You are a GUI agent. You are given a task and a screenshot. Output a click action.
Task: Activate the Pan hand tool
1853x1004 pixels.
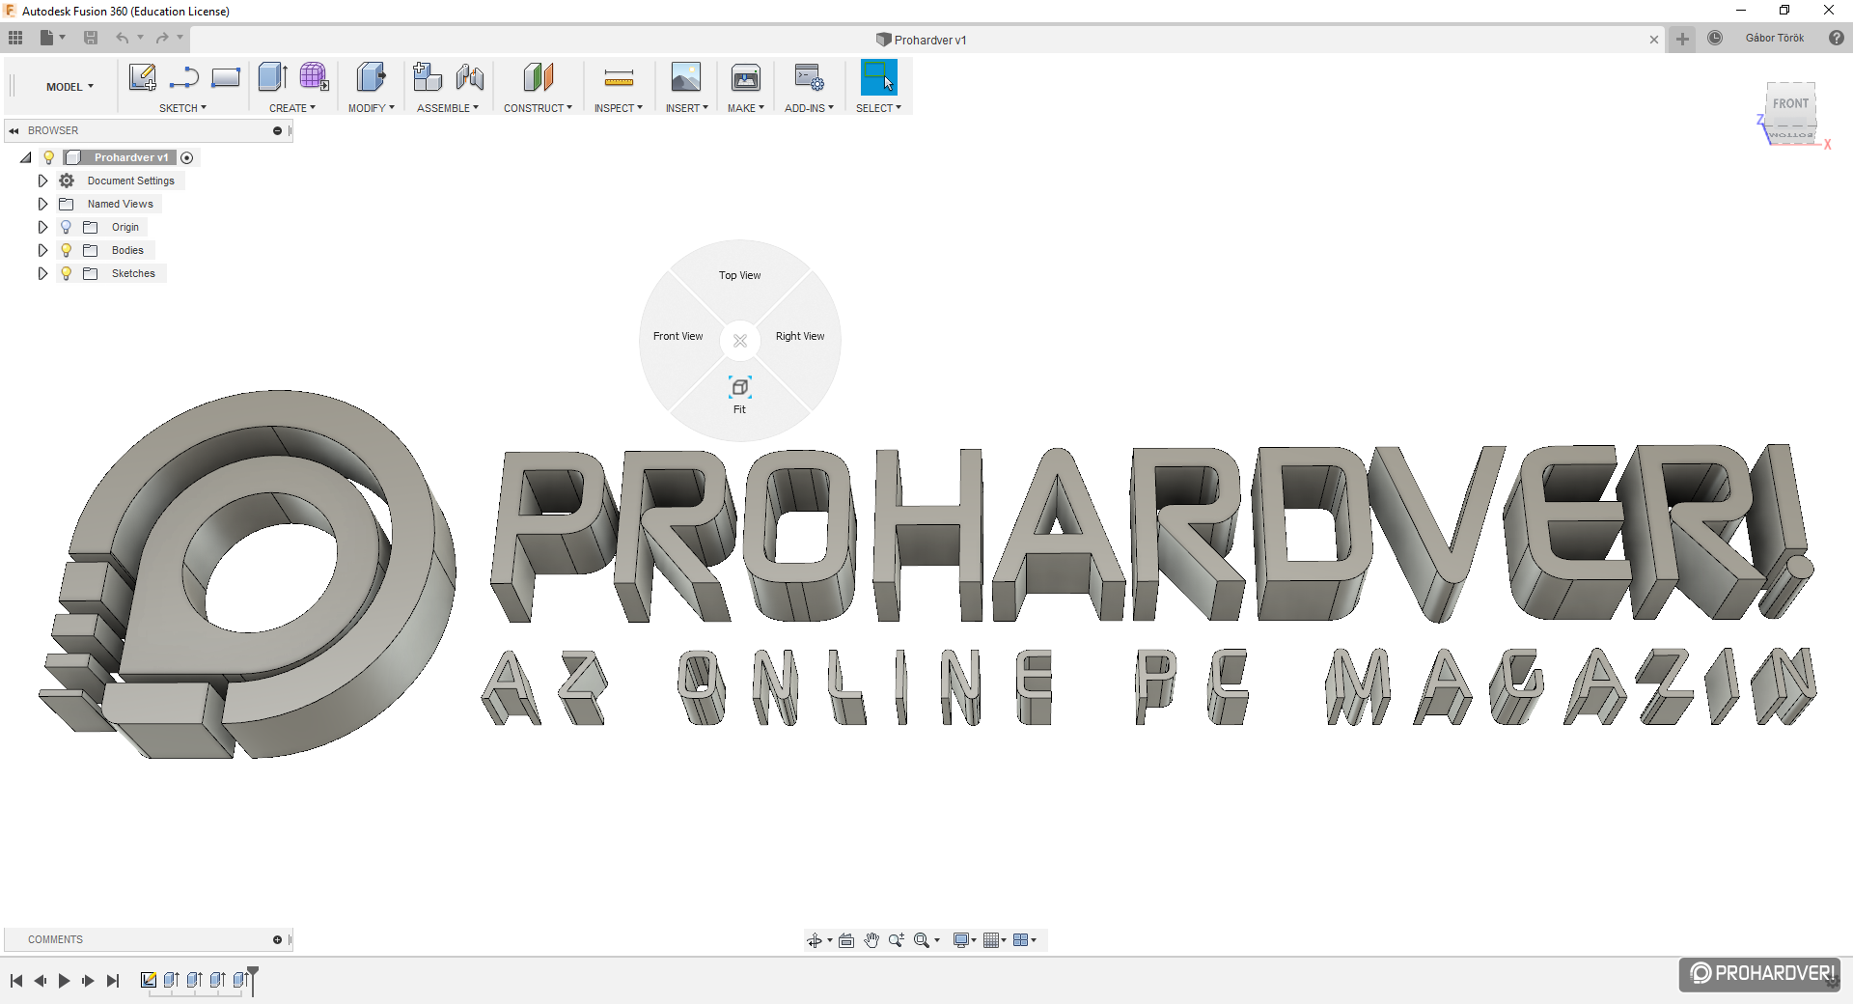point(871,940)
